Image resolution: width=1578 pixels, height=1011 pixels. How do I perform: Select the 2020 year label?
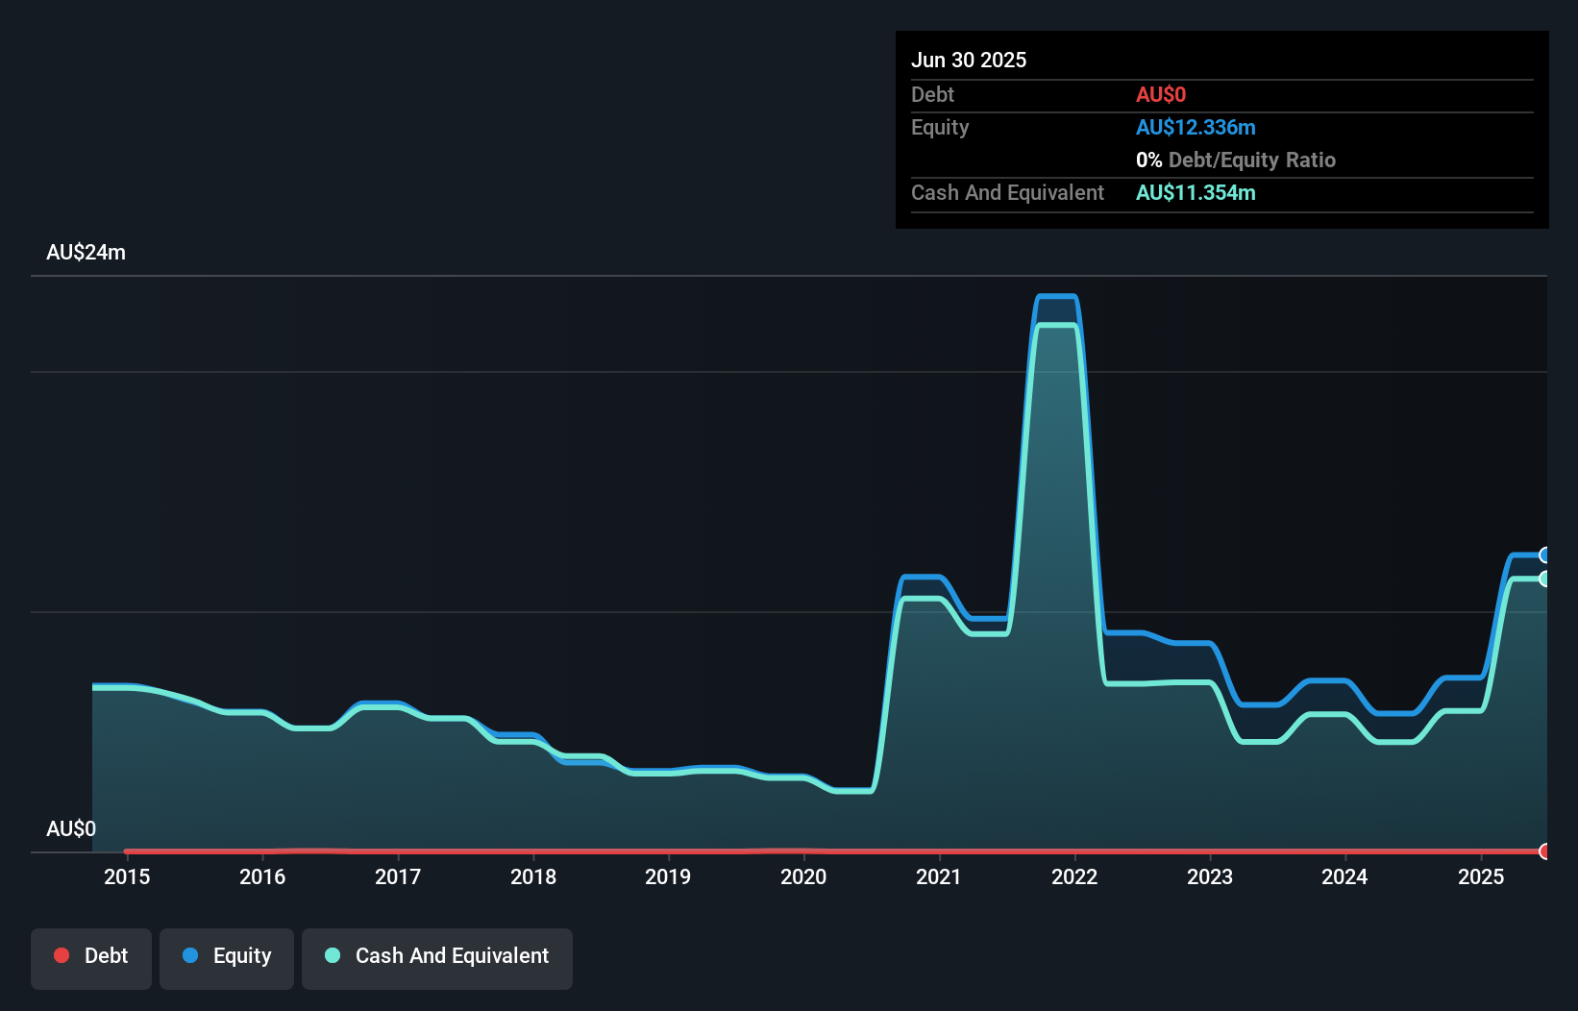point(803,876)
